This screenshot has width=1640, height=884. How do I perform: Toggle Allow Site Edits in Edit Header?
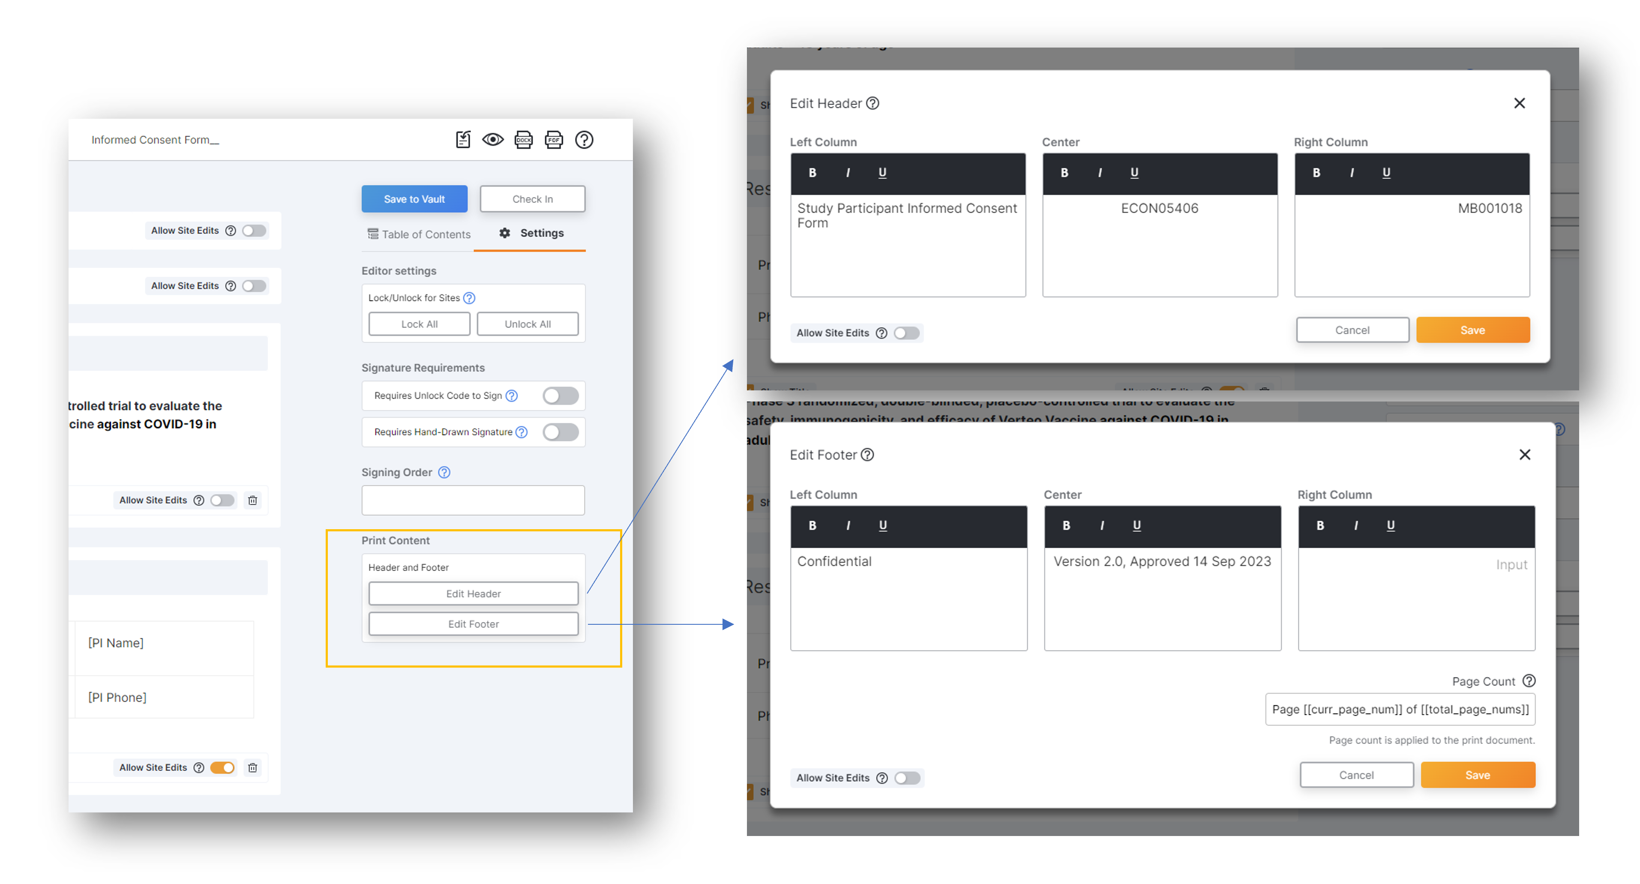click(906, 333)
